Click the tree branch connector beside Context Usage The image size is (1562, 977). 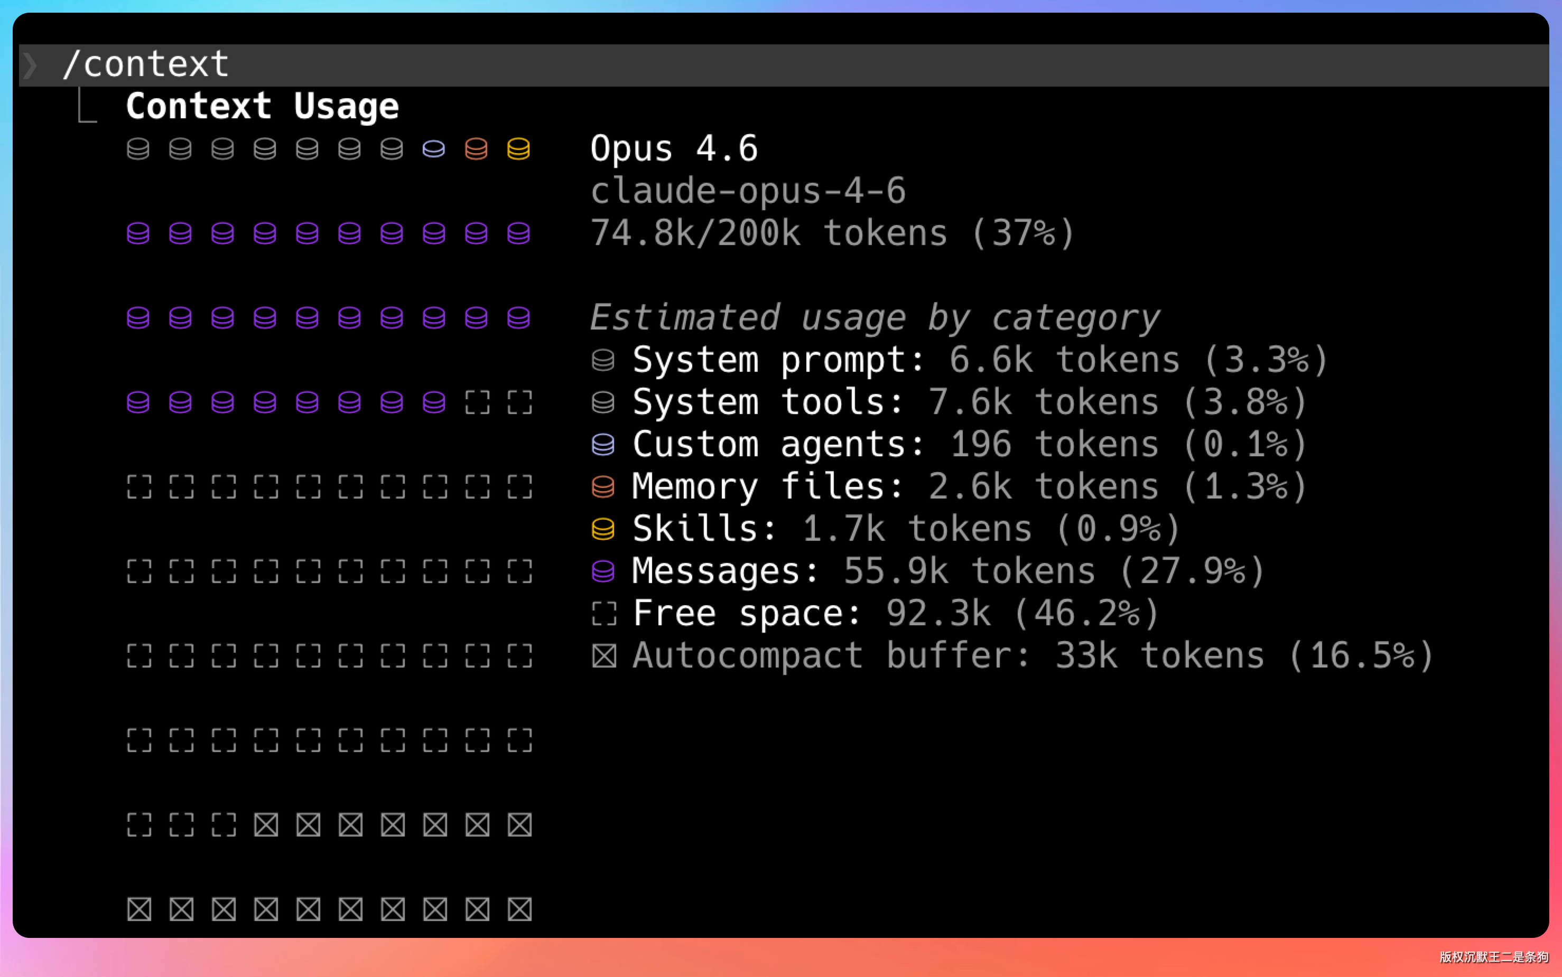(87, 106)
